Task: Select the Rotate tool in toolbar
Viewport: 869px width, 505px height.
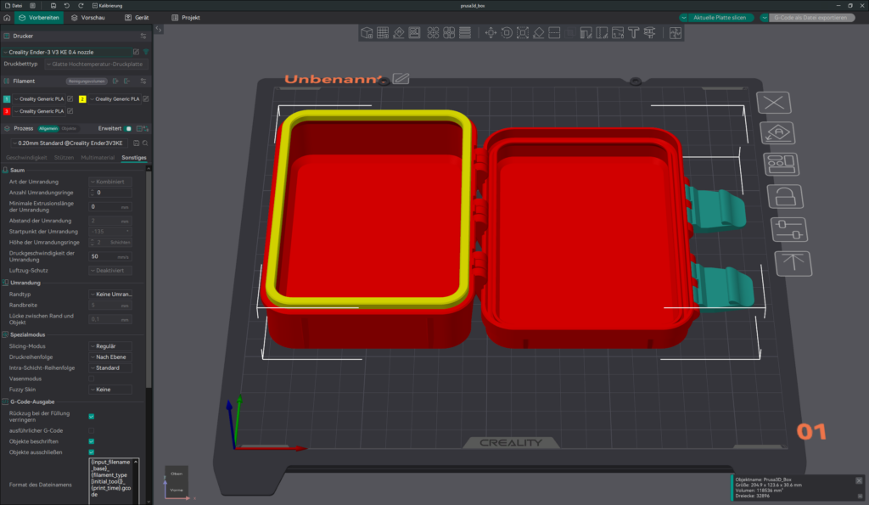Action: click(x=507, y=33)
